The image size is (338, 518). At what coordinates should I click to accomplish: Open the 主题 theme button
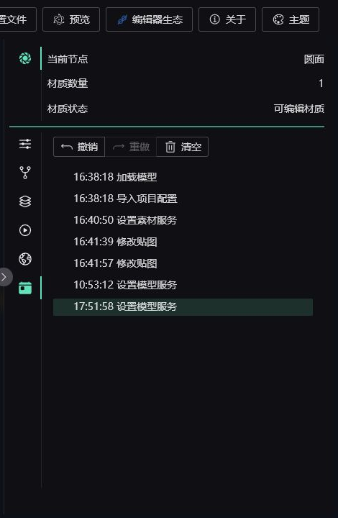click(x=291, y=19)
